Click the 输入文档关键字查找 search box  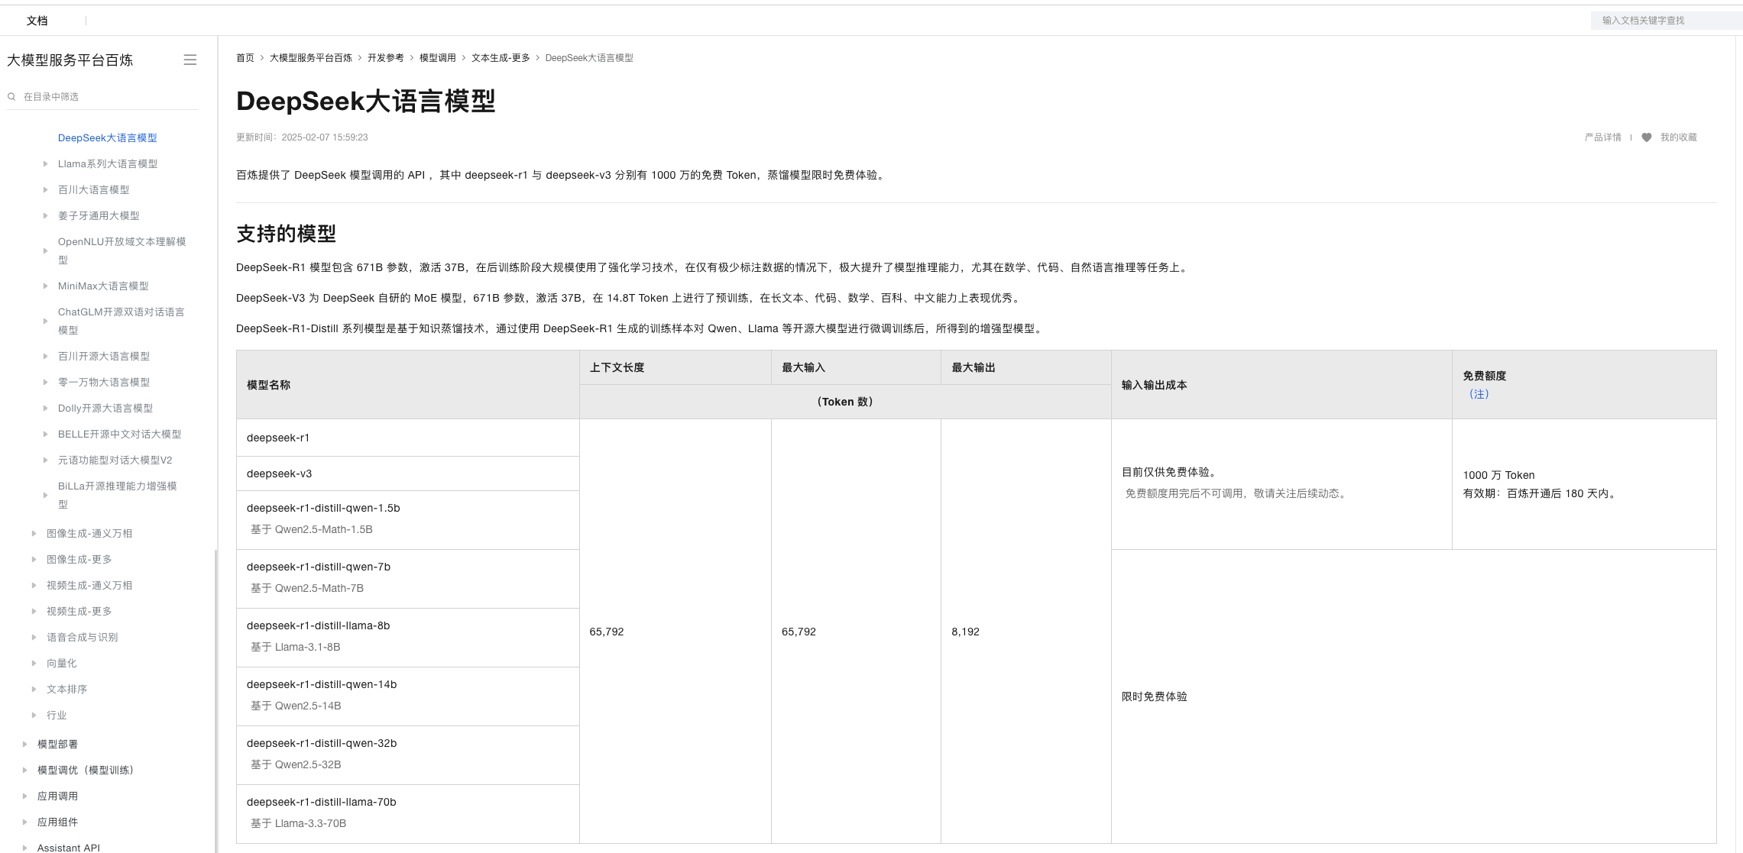pyautogui.click(x=1666, y=21)
